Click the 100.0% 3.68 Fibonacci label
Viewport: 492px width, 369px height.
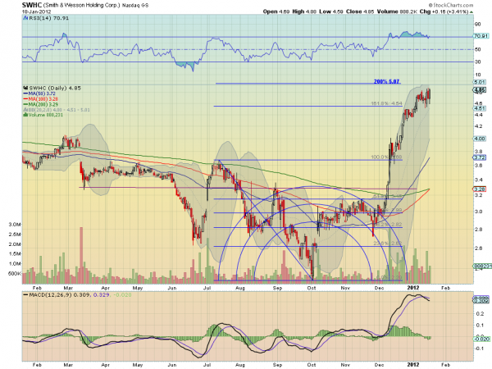click(x=386, y=157)
